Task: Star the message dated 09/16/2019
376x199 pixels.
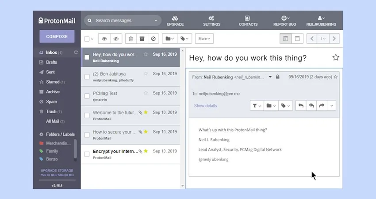Action: pyautogui.click(x=335, y=77)
